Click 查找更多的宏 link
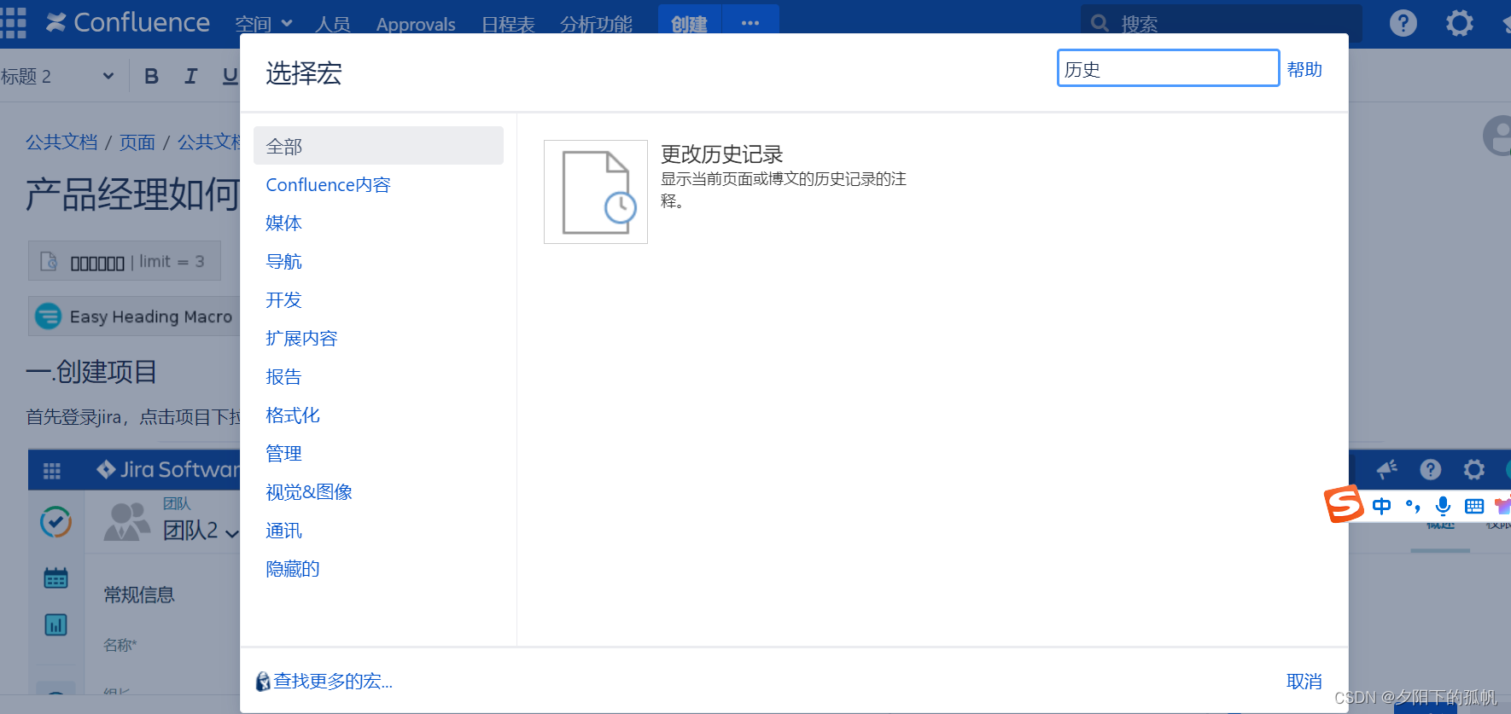 coord(333,682)
